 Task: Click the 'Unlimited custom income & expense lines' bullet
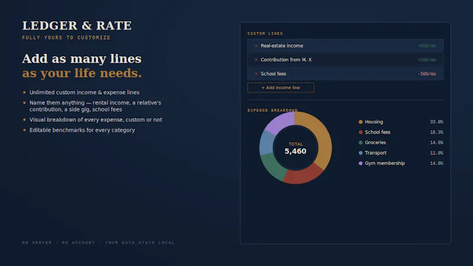[84, 92]
